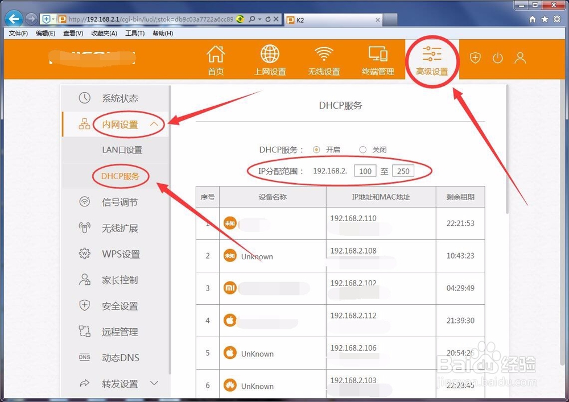Enable the plus-circle option in the header
Image resolution: width=569 pixels, height=402 pixels.
click(475, 57)
